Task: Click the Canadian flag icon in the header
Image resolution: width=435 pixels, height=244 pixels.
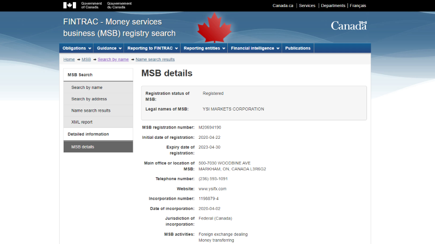Action: 70,5
